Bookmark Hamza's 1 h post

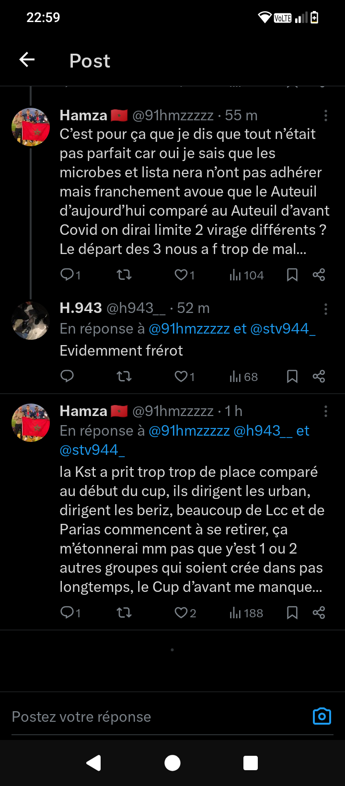292,613
